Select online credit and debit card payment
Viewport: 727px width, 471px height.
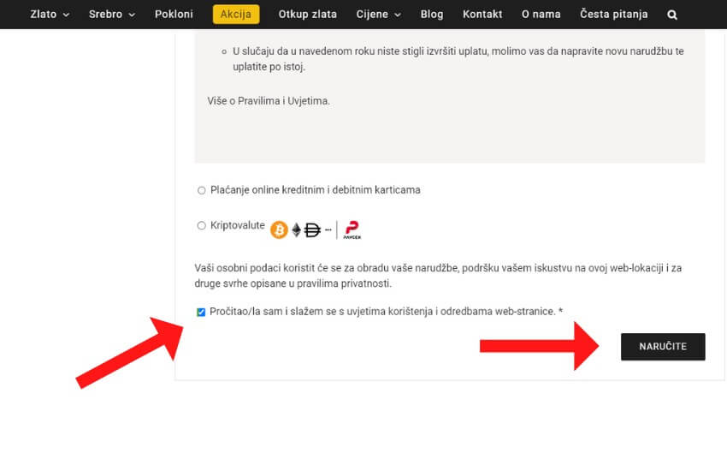point(202,190)
